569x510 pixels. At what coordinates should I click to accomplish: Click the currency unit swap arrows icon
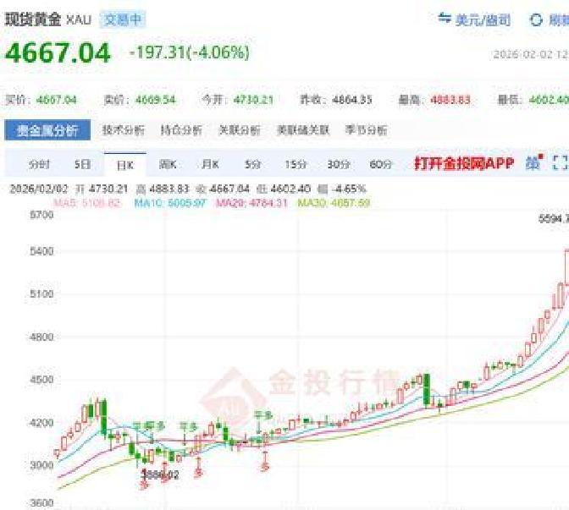click(445, 18)
